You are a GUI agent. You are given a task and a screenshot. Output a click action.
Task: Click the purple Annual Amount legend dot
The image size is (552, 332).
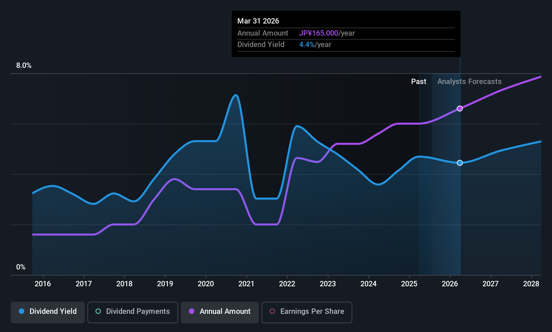192,311
